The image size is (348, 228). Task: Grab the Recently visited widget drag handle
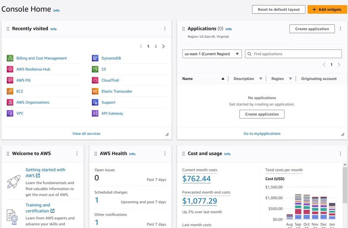[8, 29]
